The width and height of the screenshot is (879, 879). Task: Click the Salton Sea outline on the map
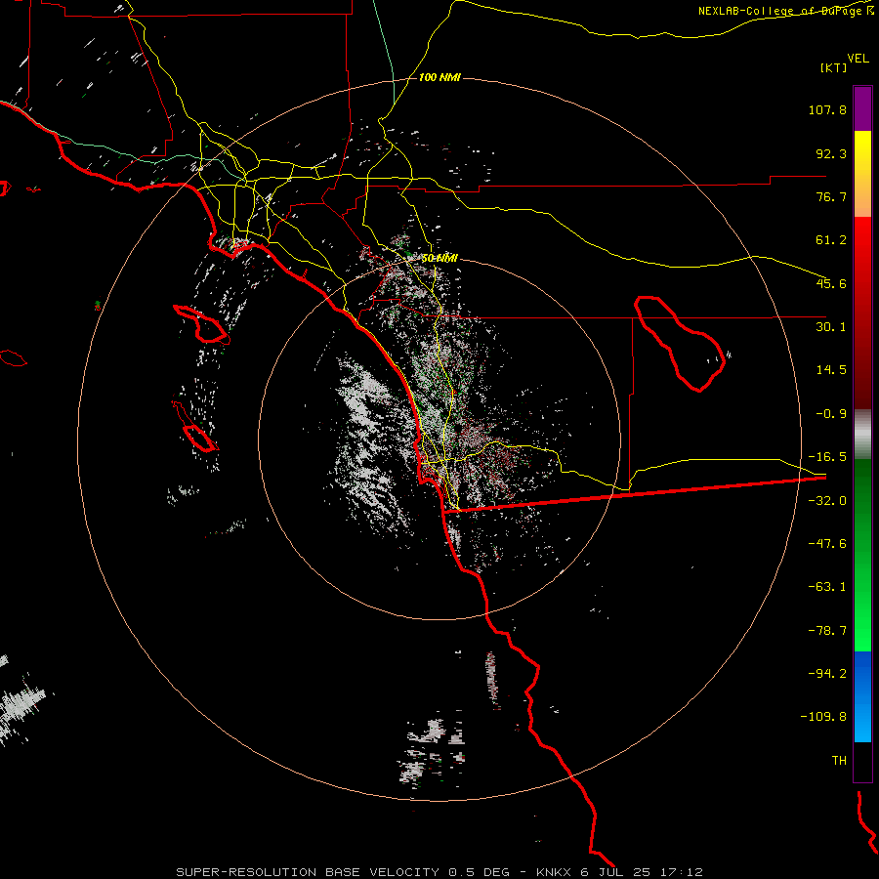click(680, 343)
